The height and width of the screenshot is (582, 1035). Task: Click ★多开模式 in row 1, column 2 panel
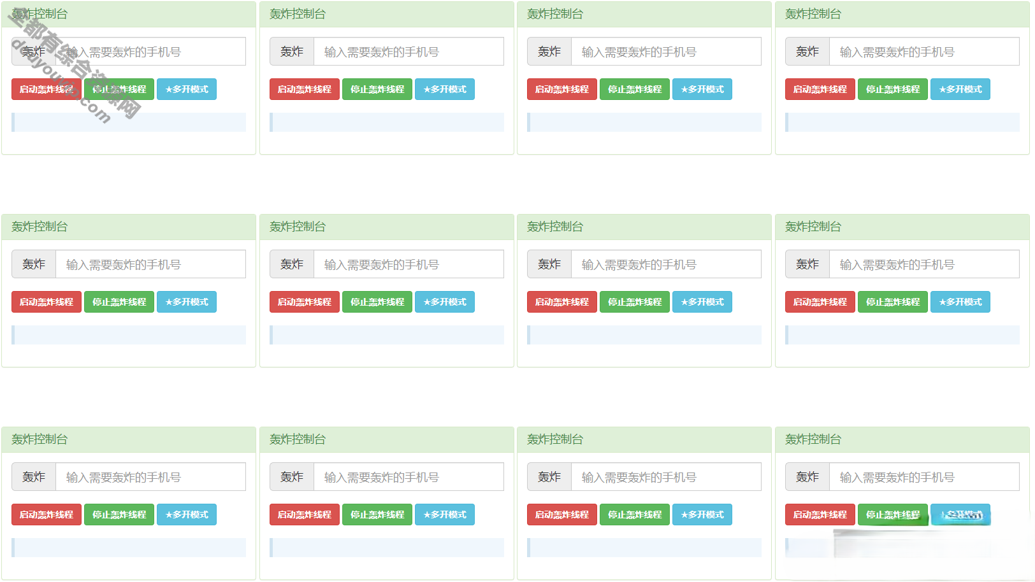pyautogui.click(x=445, y=89)
